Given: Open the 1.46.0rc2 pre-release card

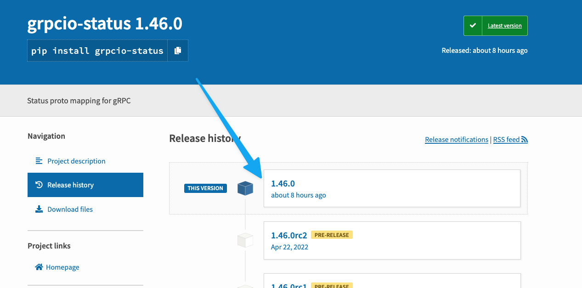Looking at the screenshot, I should pyautogui.click(x=392, y=240).
